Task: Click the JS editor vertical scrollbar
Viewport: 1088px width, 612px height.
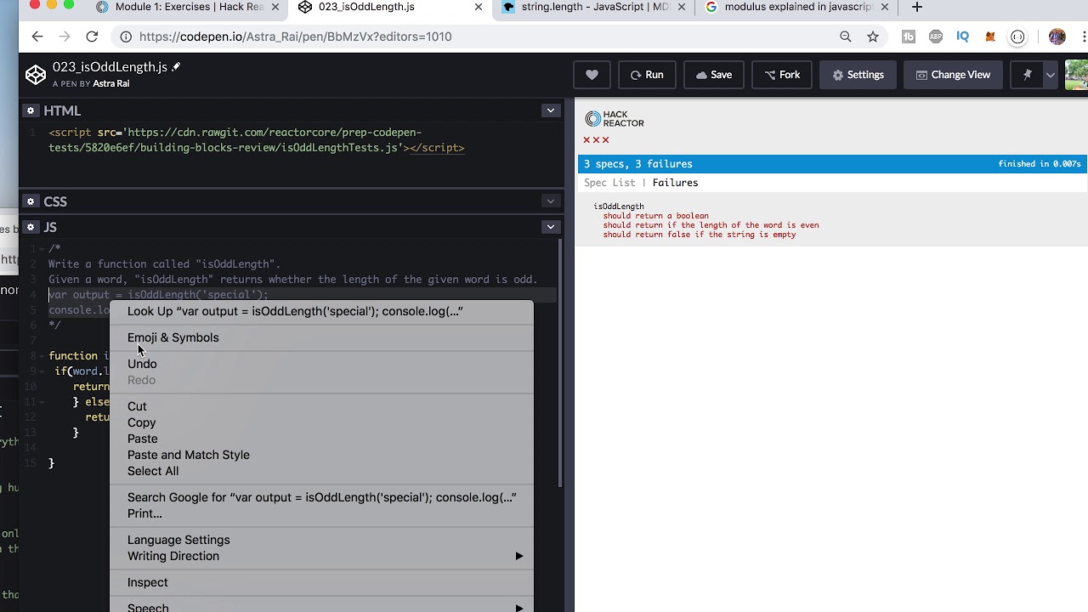Action: (x=559, y=363)
